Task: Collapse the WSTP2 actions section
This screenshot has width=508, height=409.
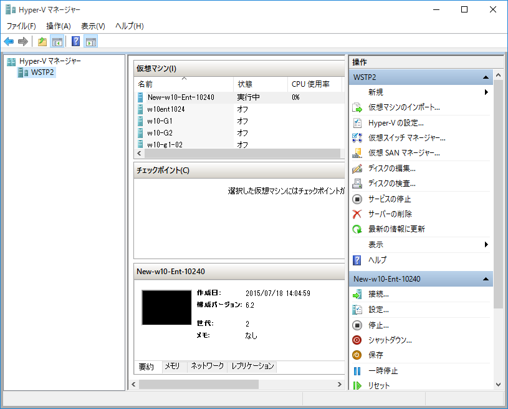Action: tap(486, 77)
